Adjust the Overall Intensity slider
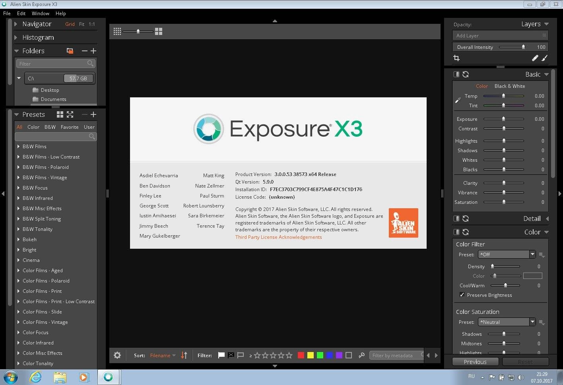The width and height of the screenshot is (563, 385). pos(523,47)
